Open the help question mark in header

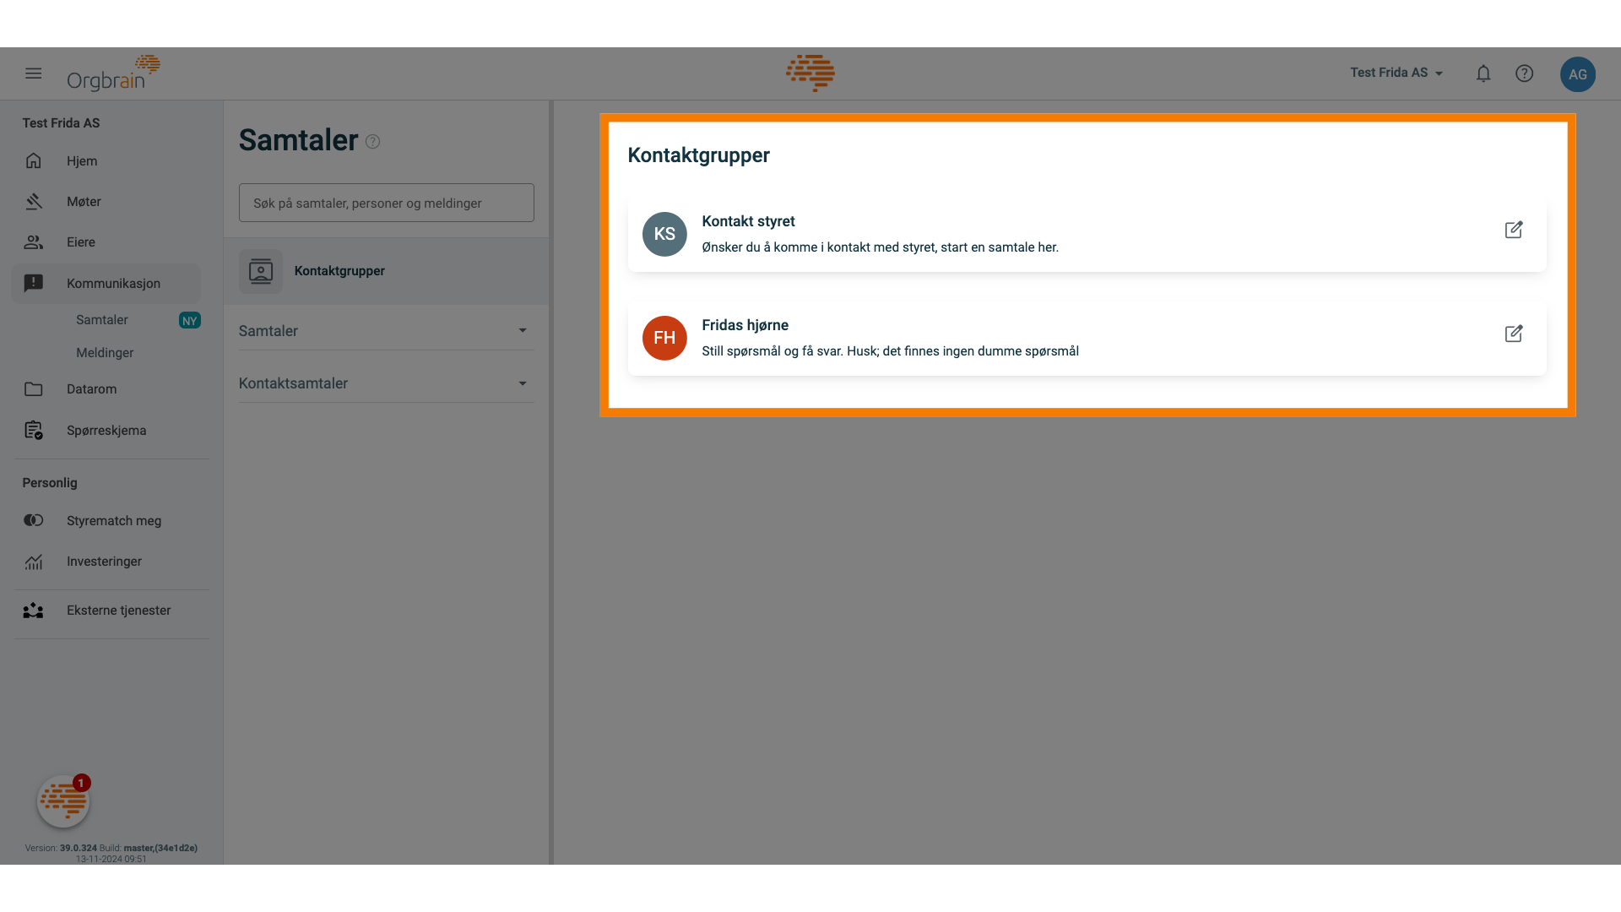[x=1524, y=73]
